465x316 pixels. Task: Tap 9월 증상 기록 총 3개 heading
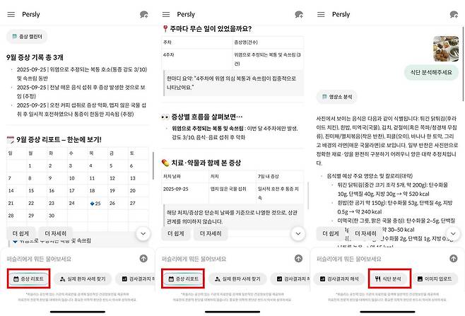coord(35,57)
